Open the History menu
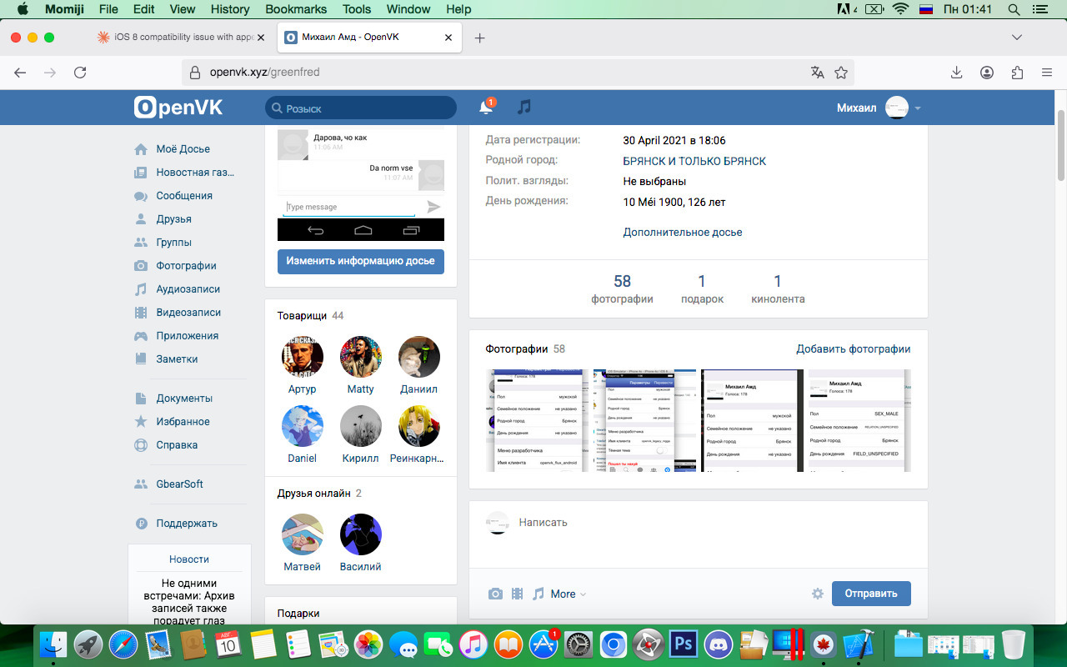Image resolution: width=1067 pixels, height=667 pixels. [x=230, y=9]
